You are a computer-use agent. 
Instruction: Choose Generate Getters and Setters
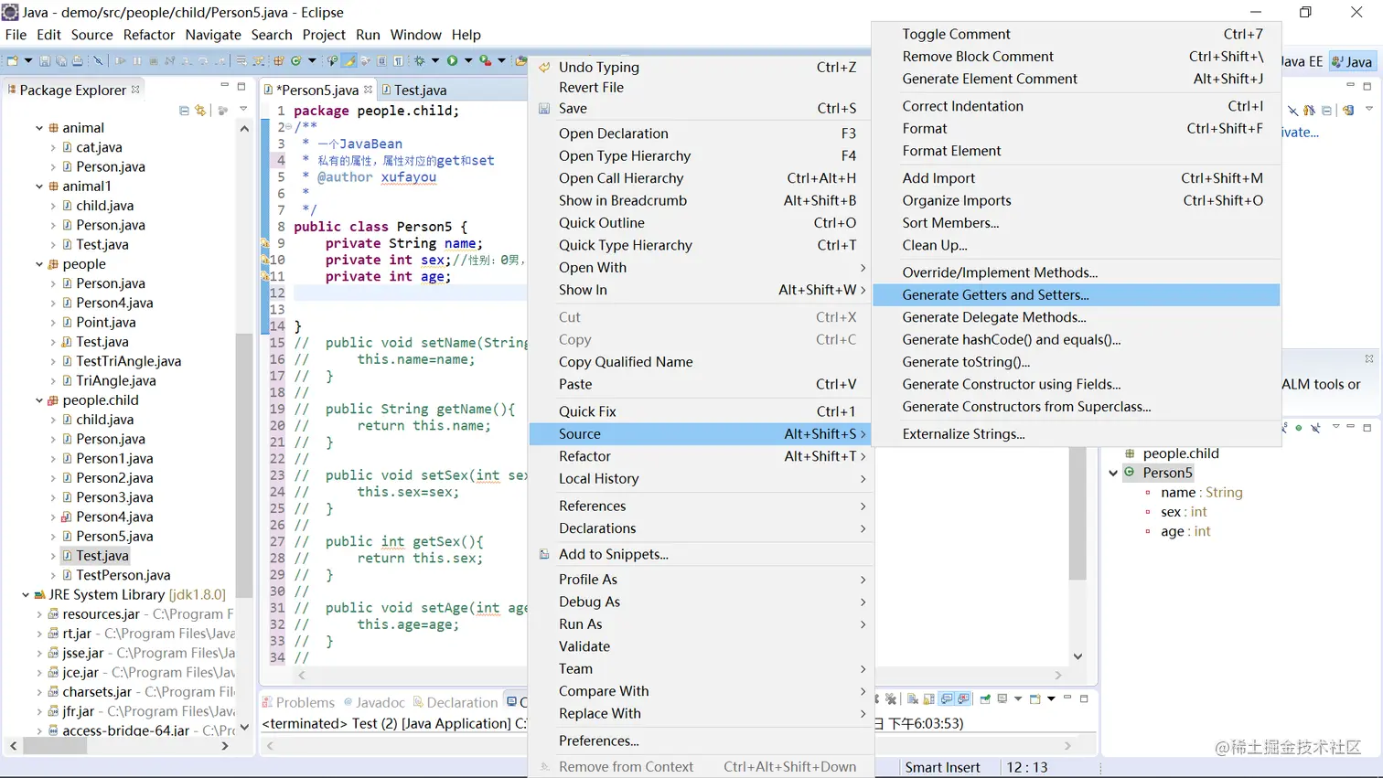tap(1077, 294)
